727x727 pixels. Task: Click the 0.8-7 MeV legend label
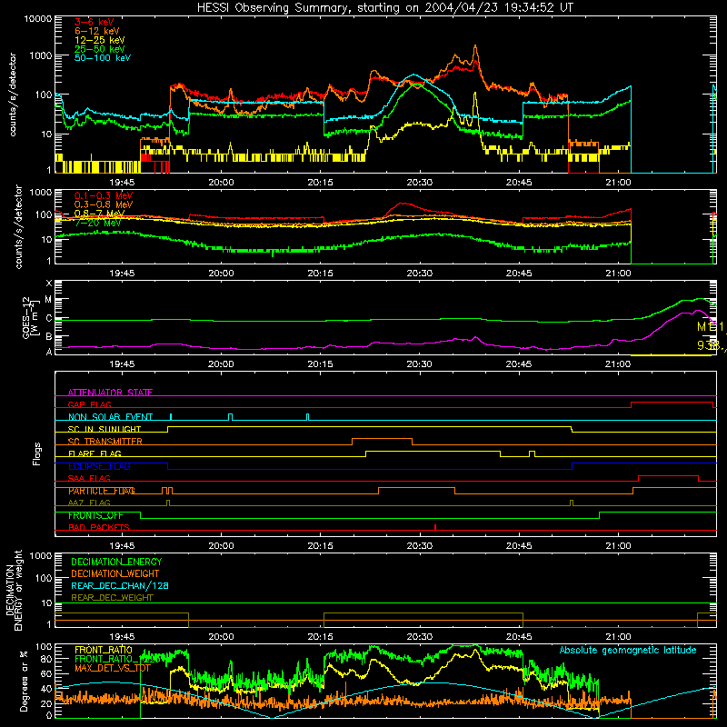99,214
